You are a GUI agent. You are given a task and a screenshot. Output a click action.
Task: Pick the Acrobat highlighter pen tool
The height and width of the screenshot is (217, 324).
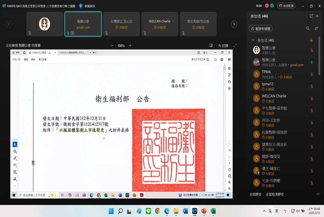point(15,158)
